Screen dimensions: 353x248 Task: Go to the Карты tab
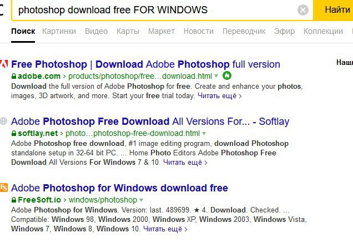point(128,31)
